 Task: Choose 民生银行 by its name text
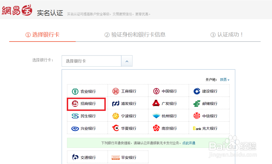(x=88, y=116)
